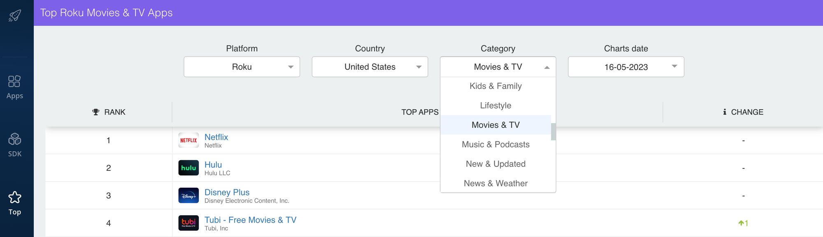Click the 'Category' label above the dropdown
The image size is (823, 237).
point(498,48)
